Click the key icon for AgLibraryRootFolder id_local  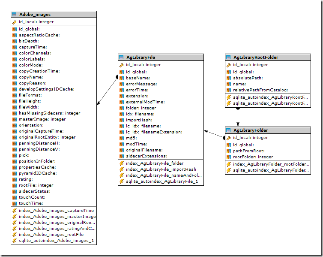pos(229,65)
